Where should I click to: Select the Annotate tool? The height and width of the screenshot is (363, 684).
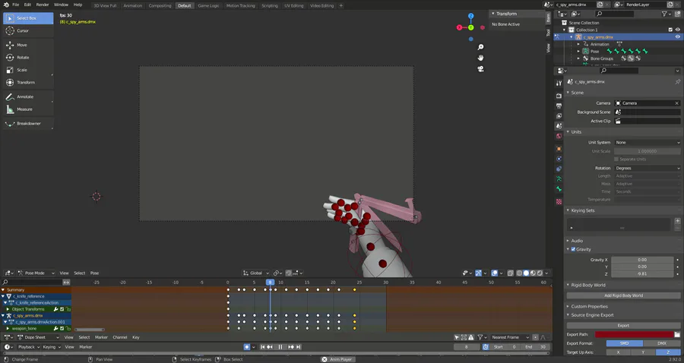click(28, 96)
